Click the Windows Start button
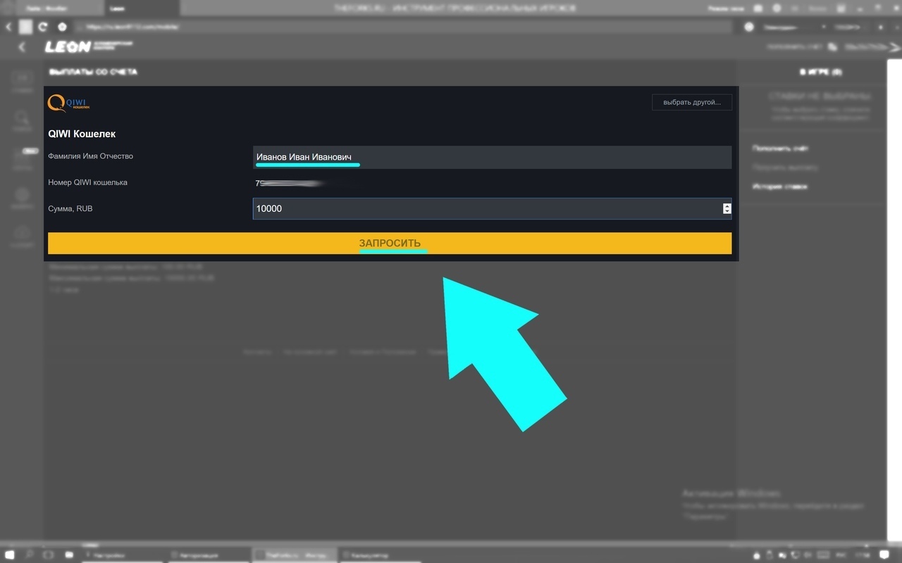902x563 pixels. coord(8,555)
